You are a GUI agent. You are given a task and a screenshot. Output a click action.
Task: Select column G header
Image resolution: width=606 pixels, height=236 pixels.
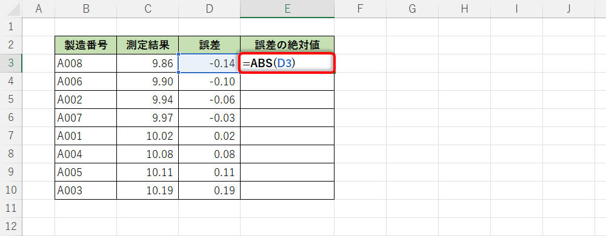point(412,9)
